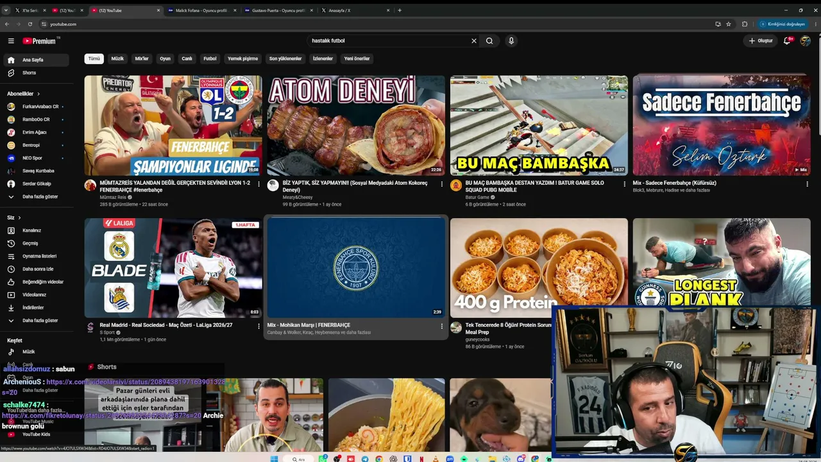Viewport: 821px width, 462px height.
Task: Open Beğendiğim videolar in the sidebar
Action: 36,282
